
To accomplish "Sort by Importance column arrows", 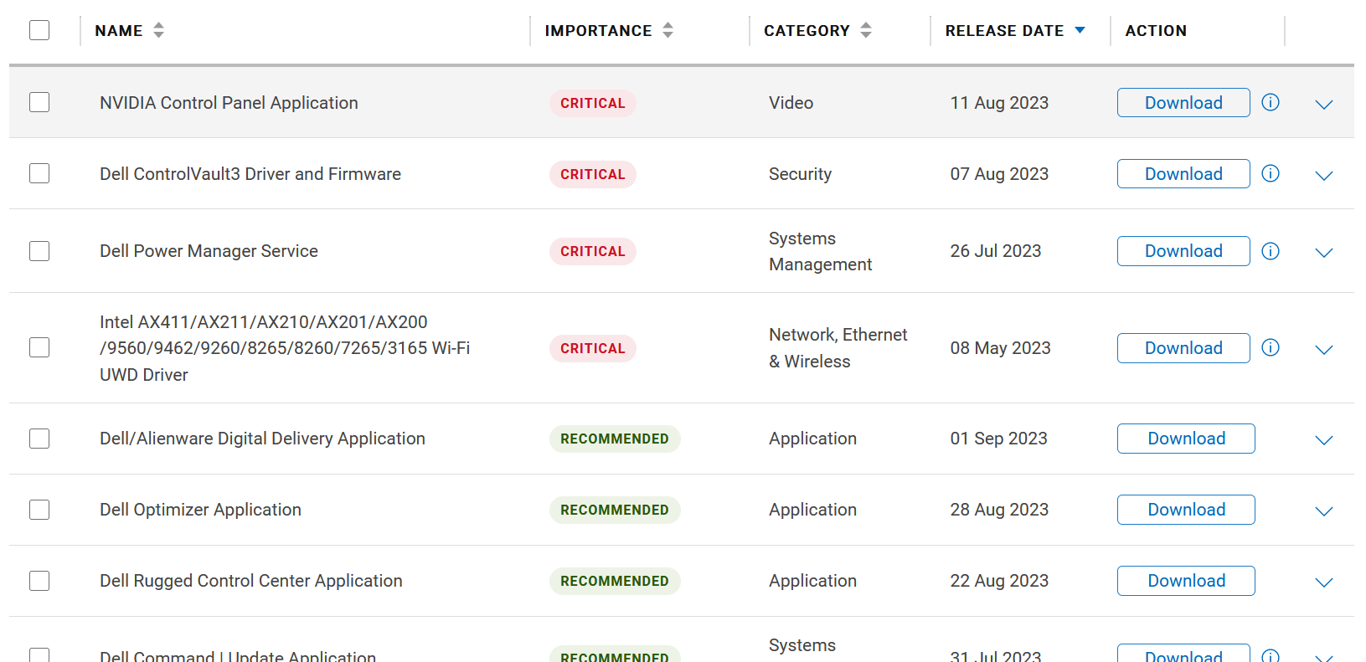I will pyautogui.click(x=668, y=30).
